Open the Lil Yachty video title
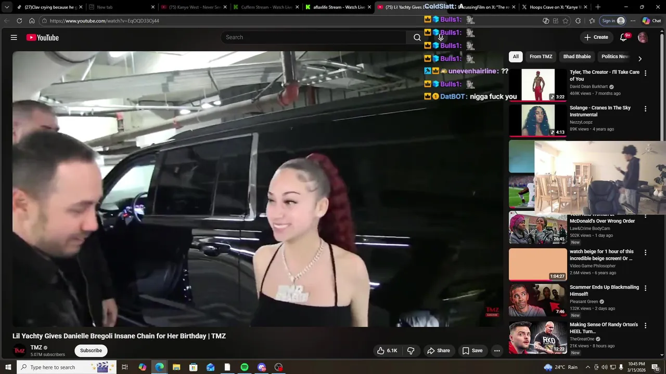Viewport: 666px width, 374px height. [119, 336]
